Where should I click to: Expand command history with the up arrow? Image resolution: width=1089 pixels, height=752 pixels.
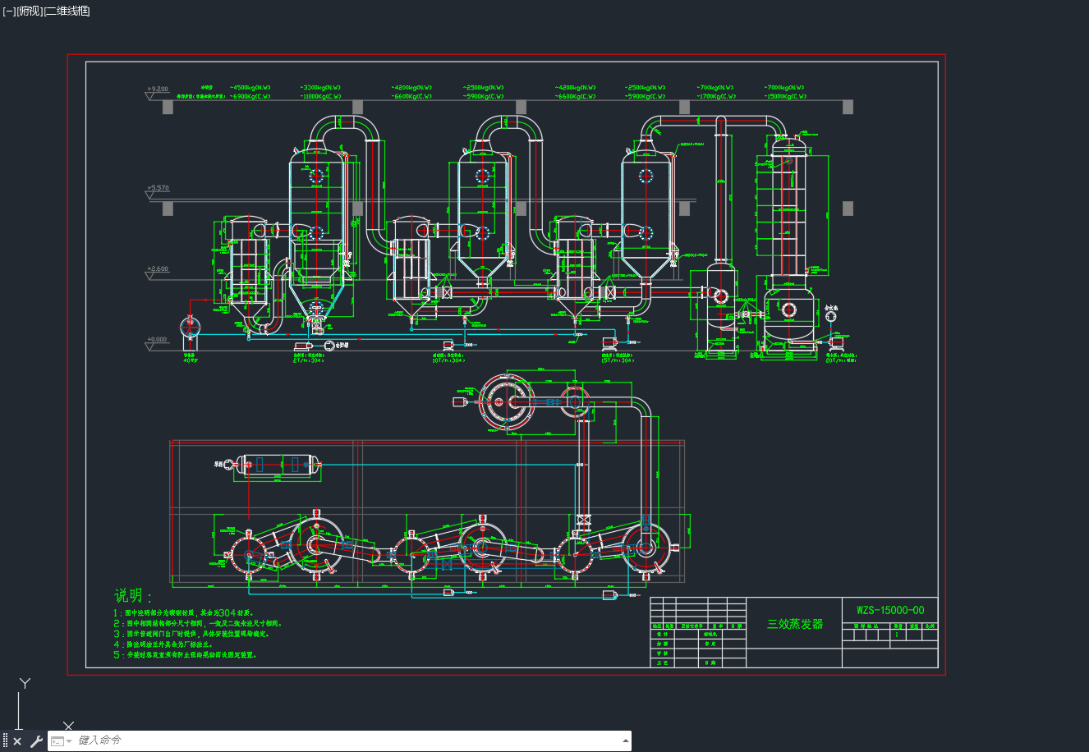(626, 741)
